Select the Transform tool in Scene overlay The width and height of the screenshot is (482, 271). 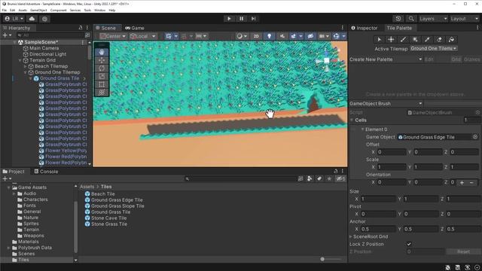[x=102, y=92]
